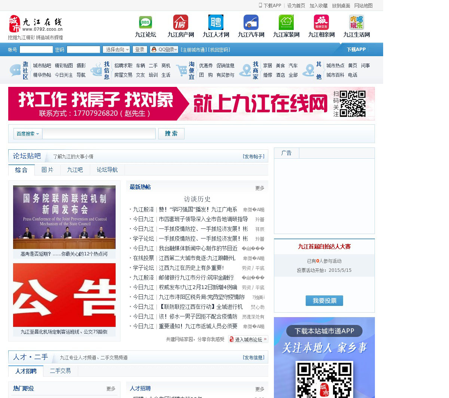
Task: Expand the QQ登录 login dropdown
Action: tap(164, 49)
